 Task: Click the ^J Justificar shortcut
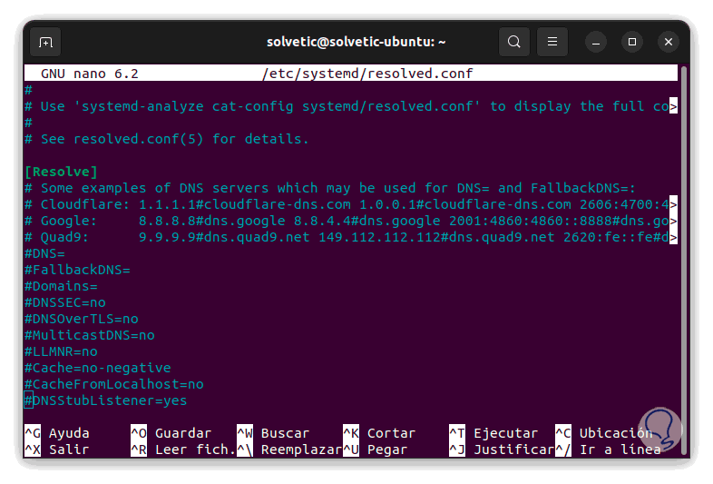click(x=502, y=449)
